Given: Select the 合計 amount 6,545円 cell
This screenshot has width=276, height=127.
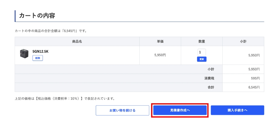Looking at the screenshot, I should (x=243, y=87).
